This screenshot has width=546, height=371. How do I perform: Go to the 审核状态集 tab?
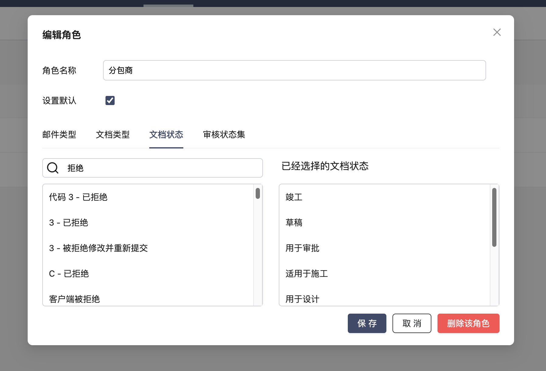click(224, 134)
